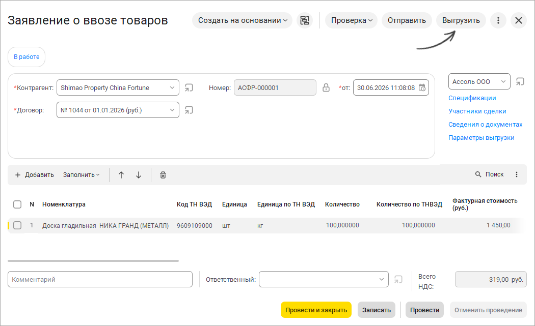Click into the Комментарий input field

pos(100,279)
